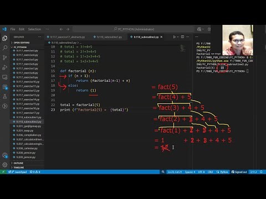Open File menu
The width and height of the screenshot is (266, 199).
(x=13, y=29)
